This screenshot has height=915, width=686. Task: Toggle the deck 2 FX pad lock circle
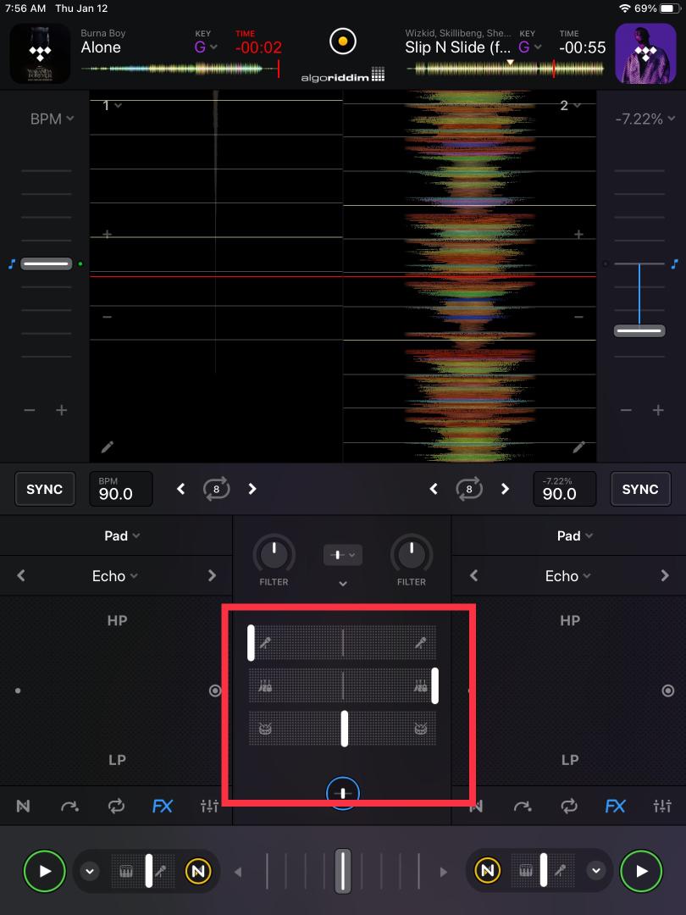pos(668,691)
